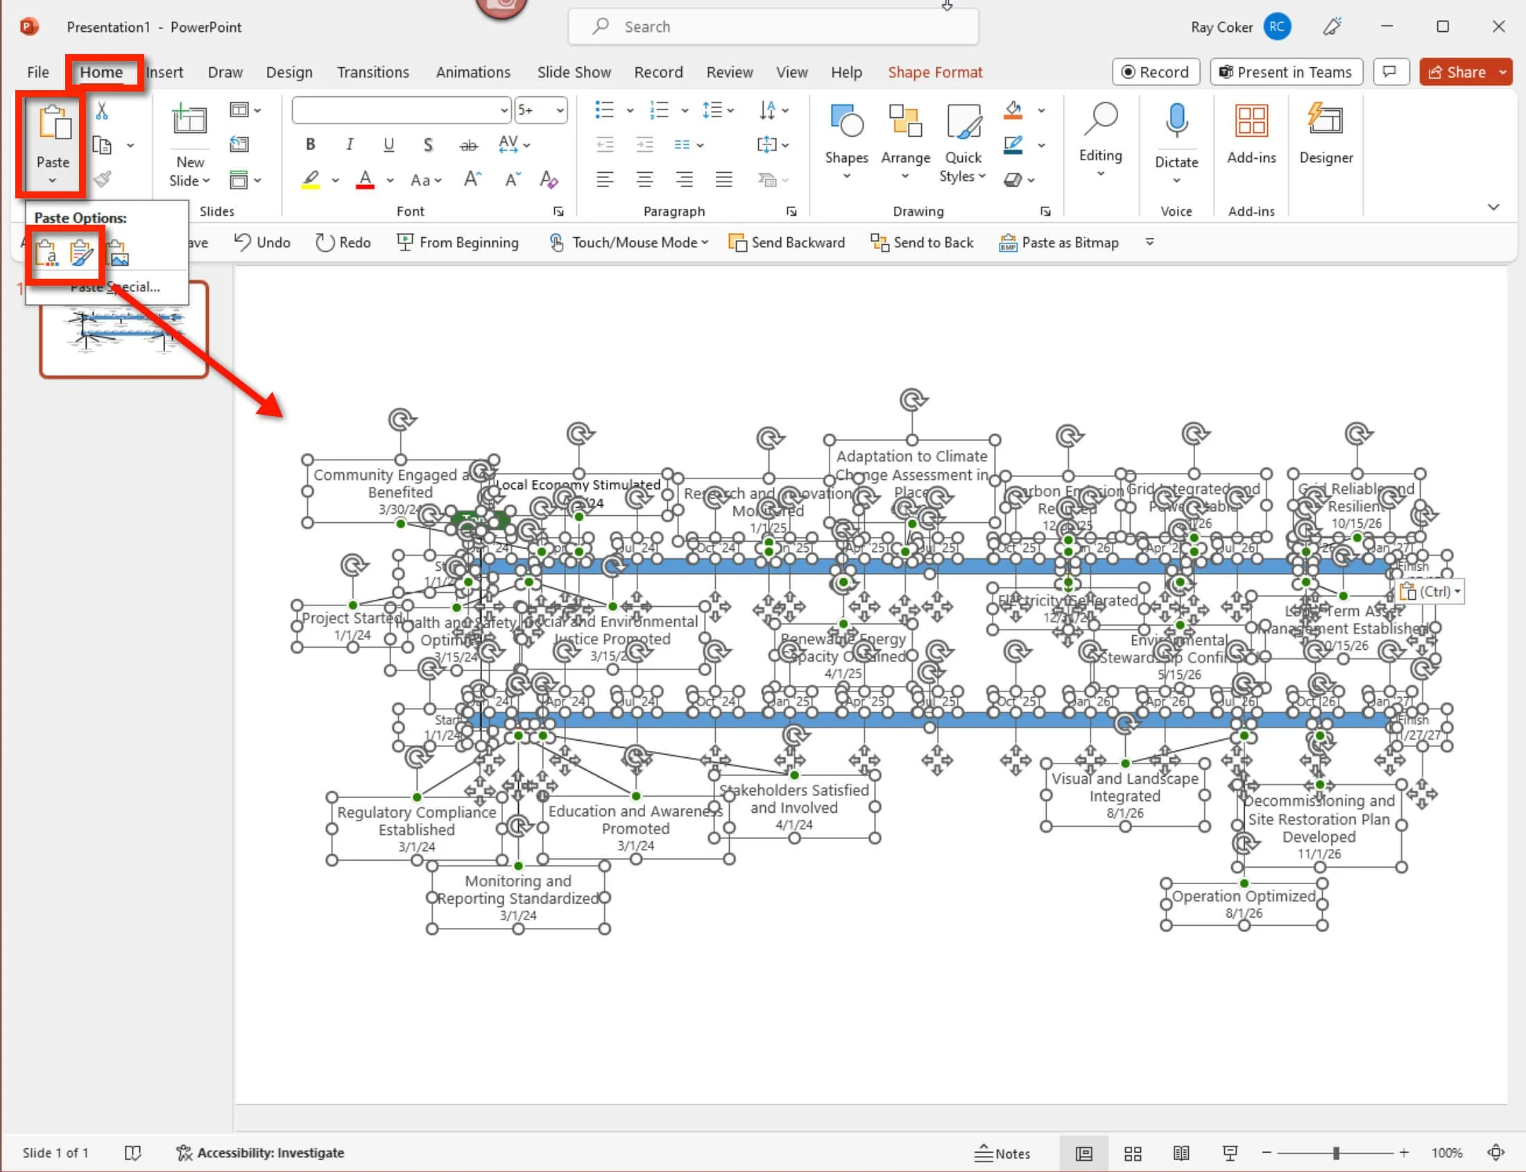This screenshot has height=1172, width=1526.
Task: Select Paste as Picture option
Action: pyautogui.click(x=119, y=254)
